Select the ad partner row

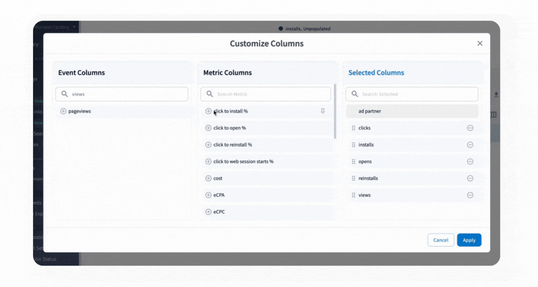click(x=412, y=111)
